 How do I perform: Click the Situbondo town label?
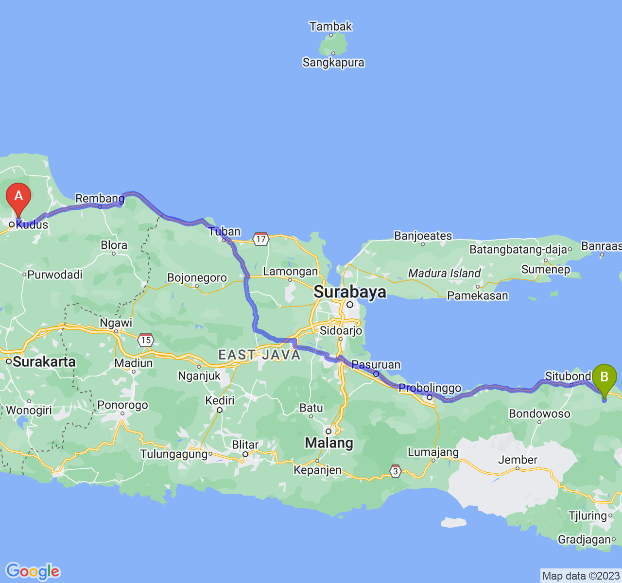(568, 376)
